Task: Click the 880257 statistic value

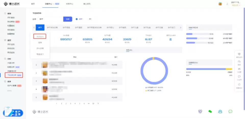Action: click(66, 39)
